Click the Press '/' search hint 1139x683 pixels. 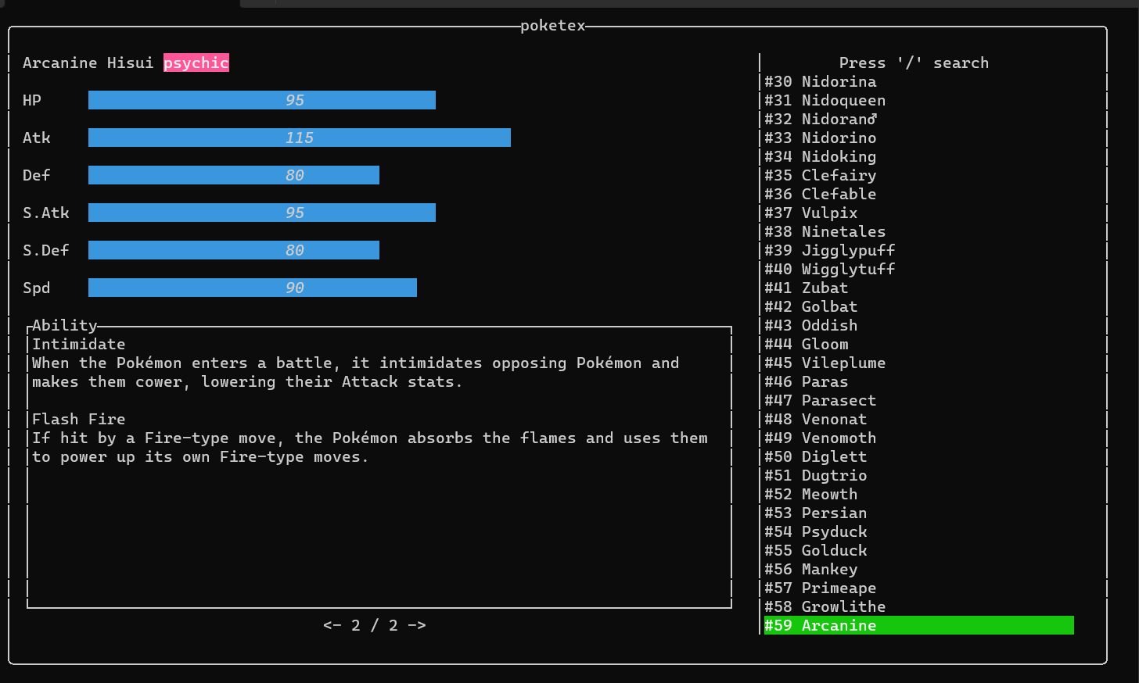click(x=914, y=63)
